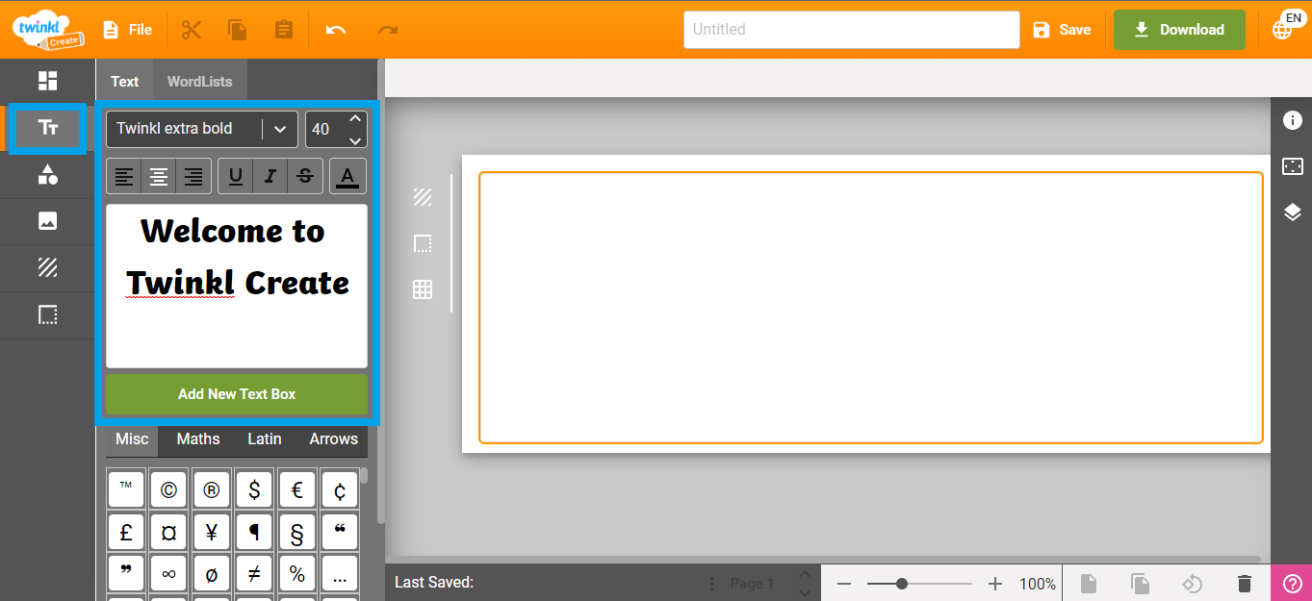Insert the pilcrow ¶ symbol

pyautogui.click(x=254, y=532)
